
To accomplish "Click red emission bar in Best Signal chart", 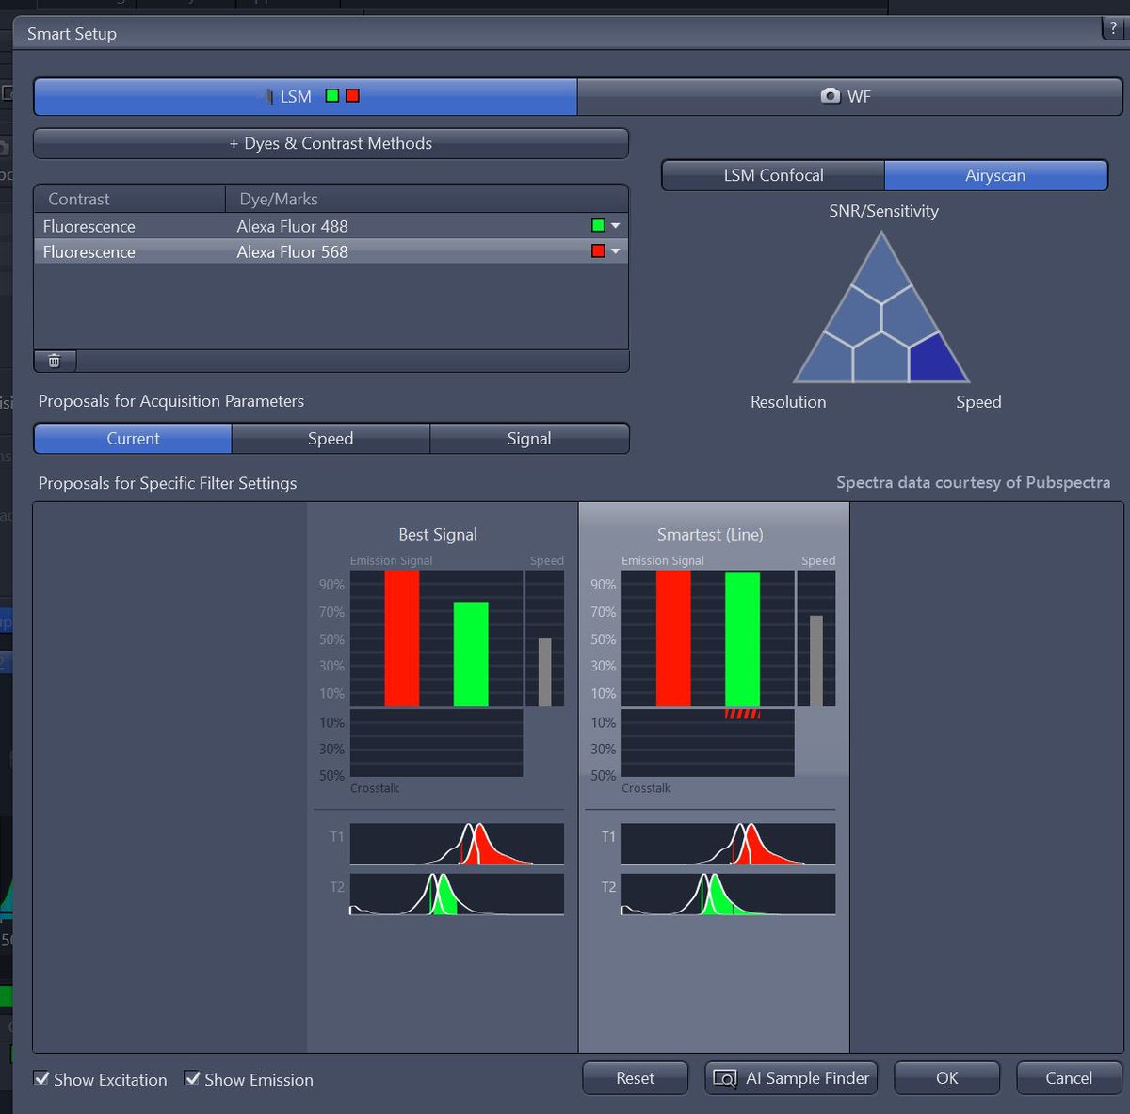I will (x=402, y=638).
